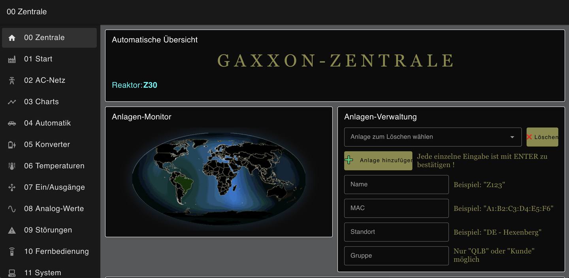Open 10 Fernbedienung

click(49, 251)
